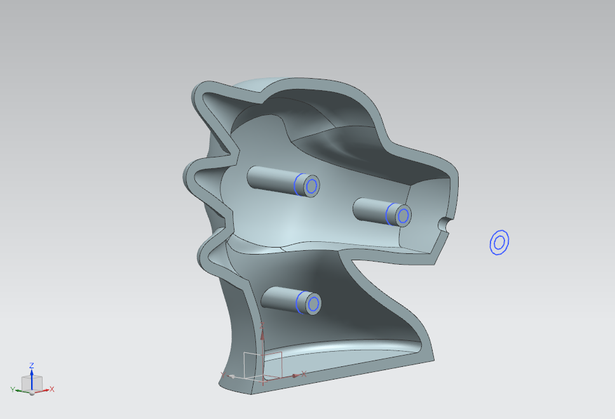Image resolution: width=615 pixels, height=419 pixels.
Task: Click the green Y axis of view triad
Action: pyautogui.click(x=18, y=389)
